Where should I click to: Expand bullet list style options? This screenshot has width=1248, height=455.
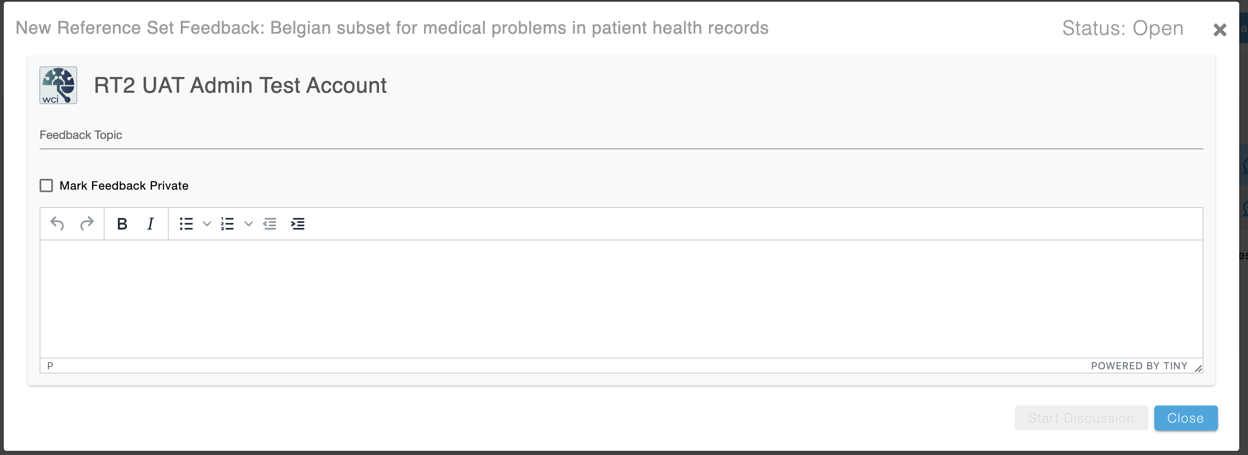click(x=207, y=224)
